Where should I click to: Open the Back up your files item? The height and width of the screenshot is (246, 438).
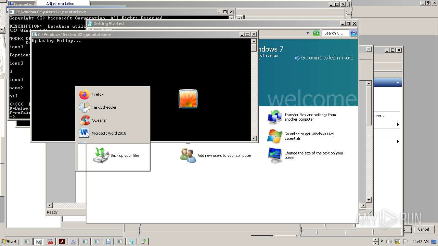[116, 155]
